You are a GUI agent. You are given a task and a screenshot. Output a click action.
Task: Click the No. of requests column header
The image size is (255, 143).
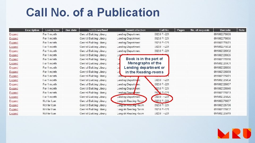200,30
